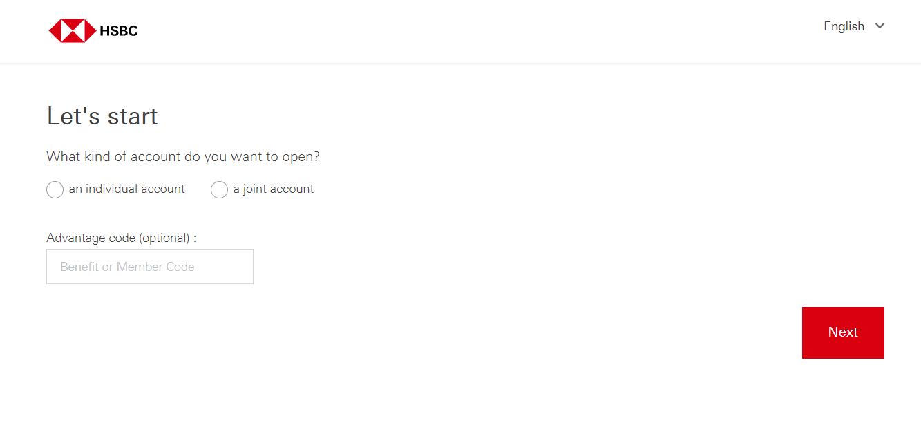921x423 pixels.
Task: Click the English language text
Action: 844,26
